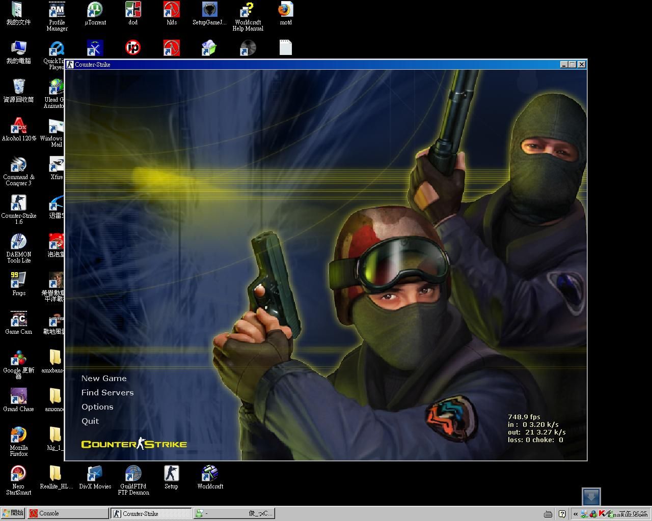The width and height of the screenshot is (652, 521).
Task: Launch Mozilla Firefox from desktop
Action: [x=18, y=435]
